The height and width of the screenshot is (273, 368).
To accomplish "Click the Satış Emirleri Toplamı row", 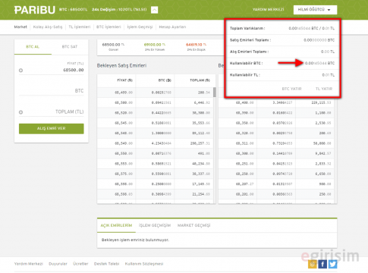I will (x=282, y=40).
